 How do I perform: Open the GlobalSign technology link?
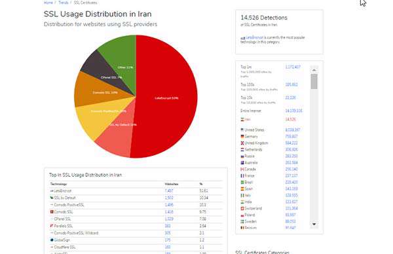point(62,240)
